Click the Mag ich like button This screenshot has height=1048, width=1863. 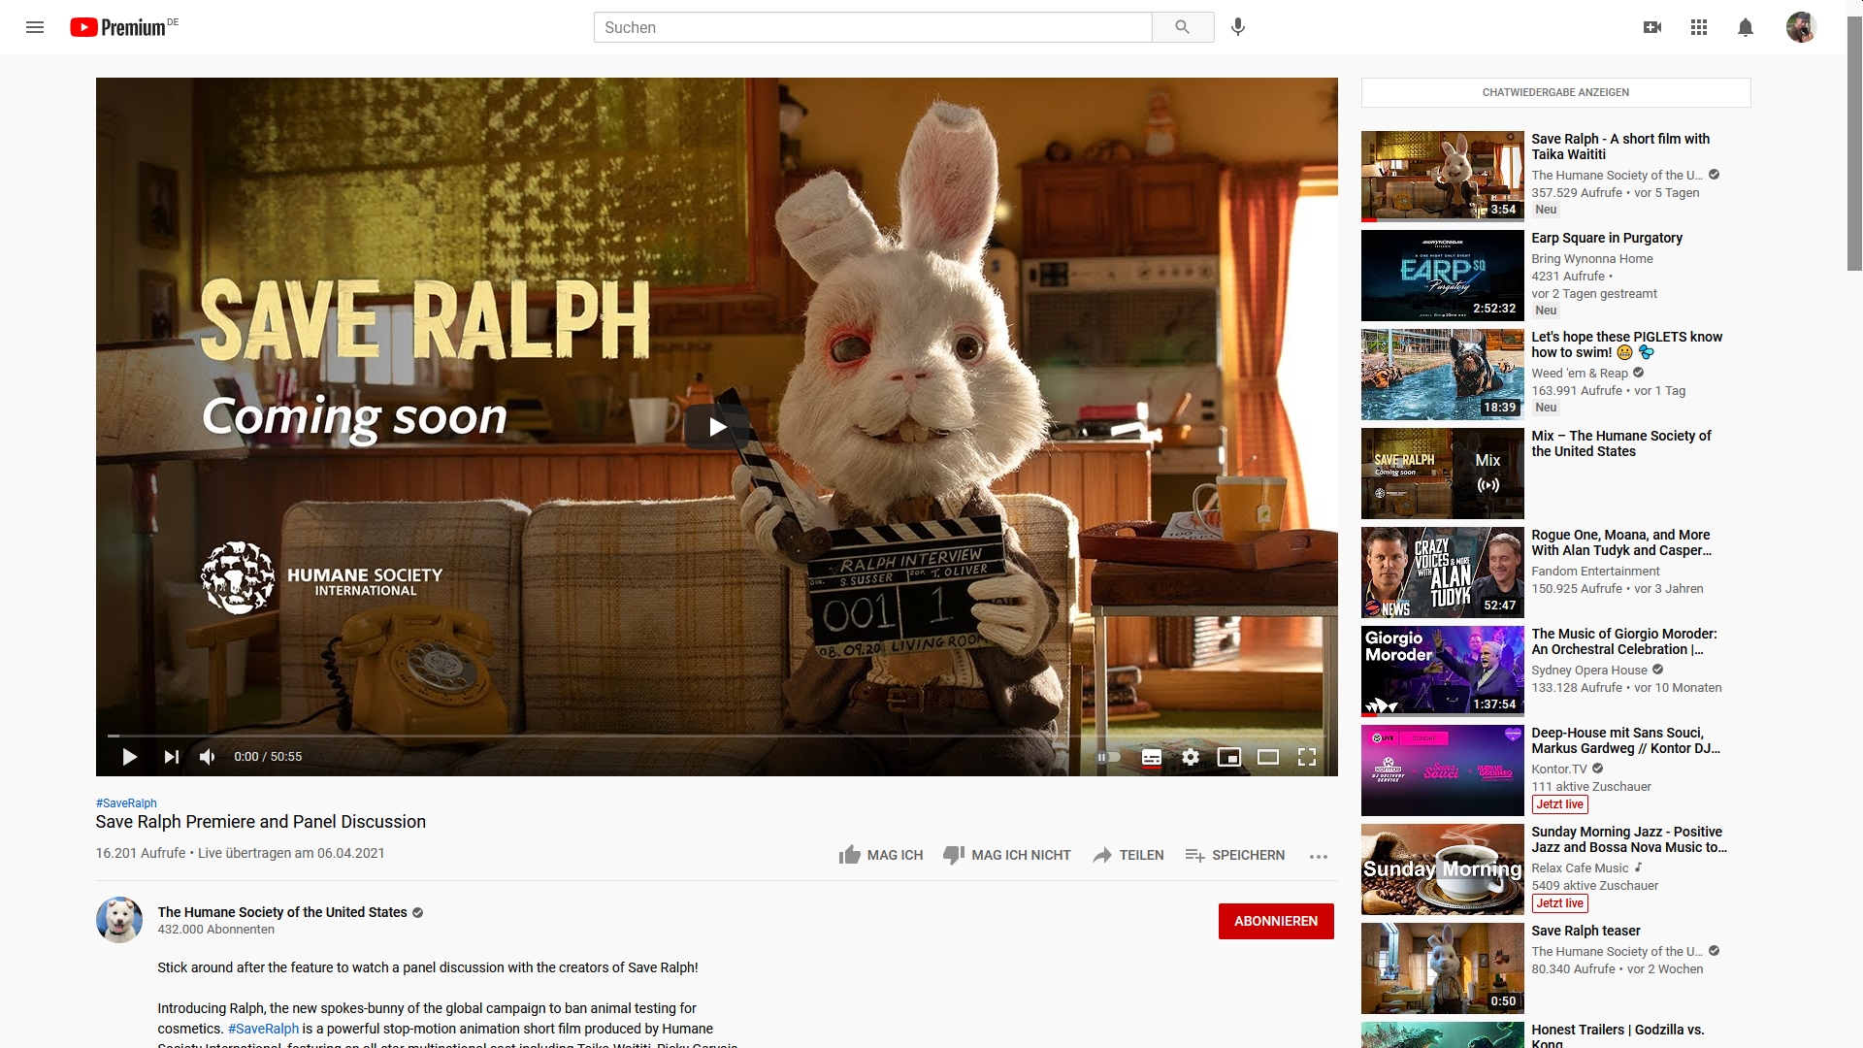880,855
